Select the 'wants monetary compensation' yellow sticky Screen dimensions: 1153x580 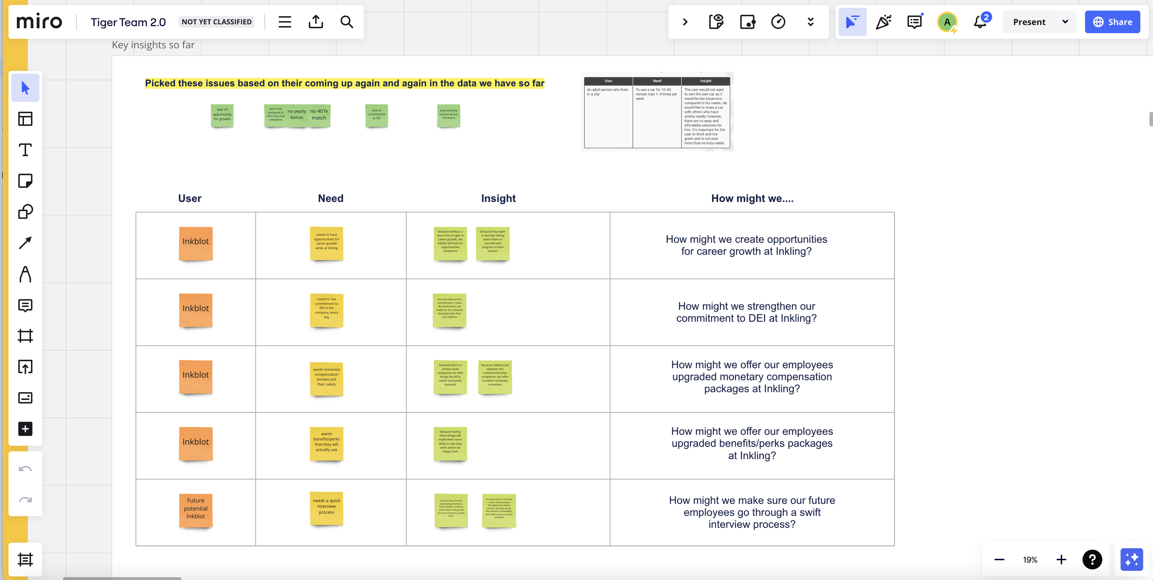coord(327,379)
